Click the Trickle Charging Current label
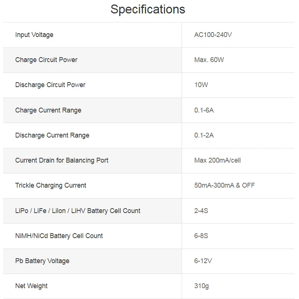 51,185
